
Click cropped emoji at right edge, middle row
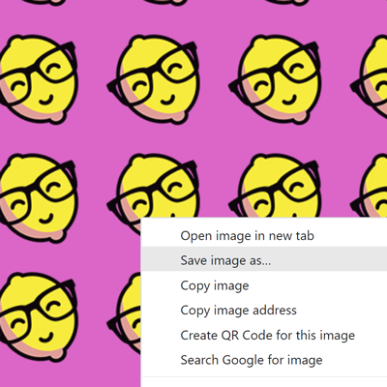click(x=370, y=186)
